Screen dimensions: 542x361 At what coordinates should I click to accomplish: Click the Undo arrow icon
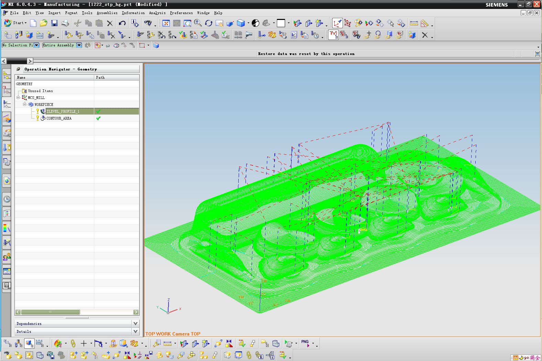pos(122,23)
